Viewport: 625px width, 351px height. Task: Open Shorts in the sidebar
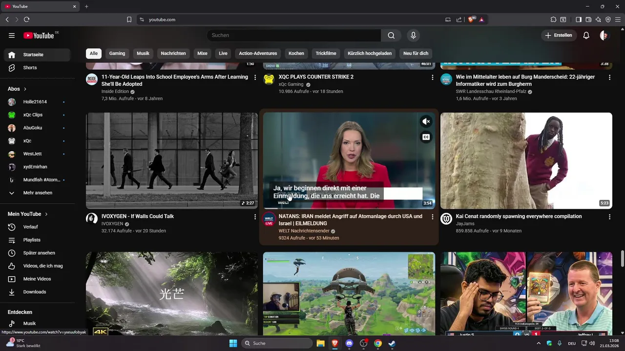pyautogui.click(x=39, y=68)
